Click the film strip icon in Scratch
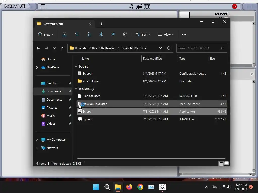The width and height of the screenshot is (258, 193). [147, 6]
